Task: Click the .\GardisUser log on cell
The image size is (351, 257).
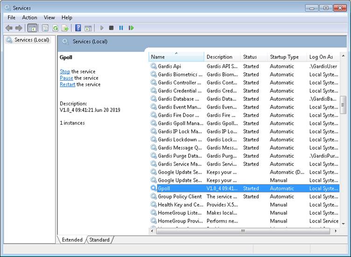Action: pyautogui.click(x=323, y=66)
